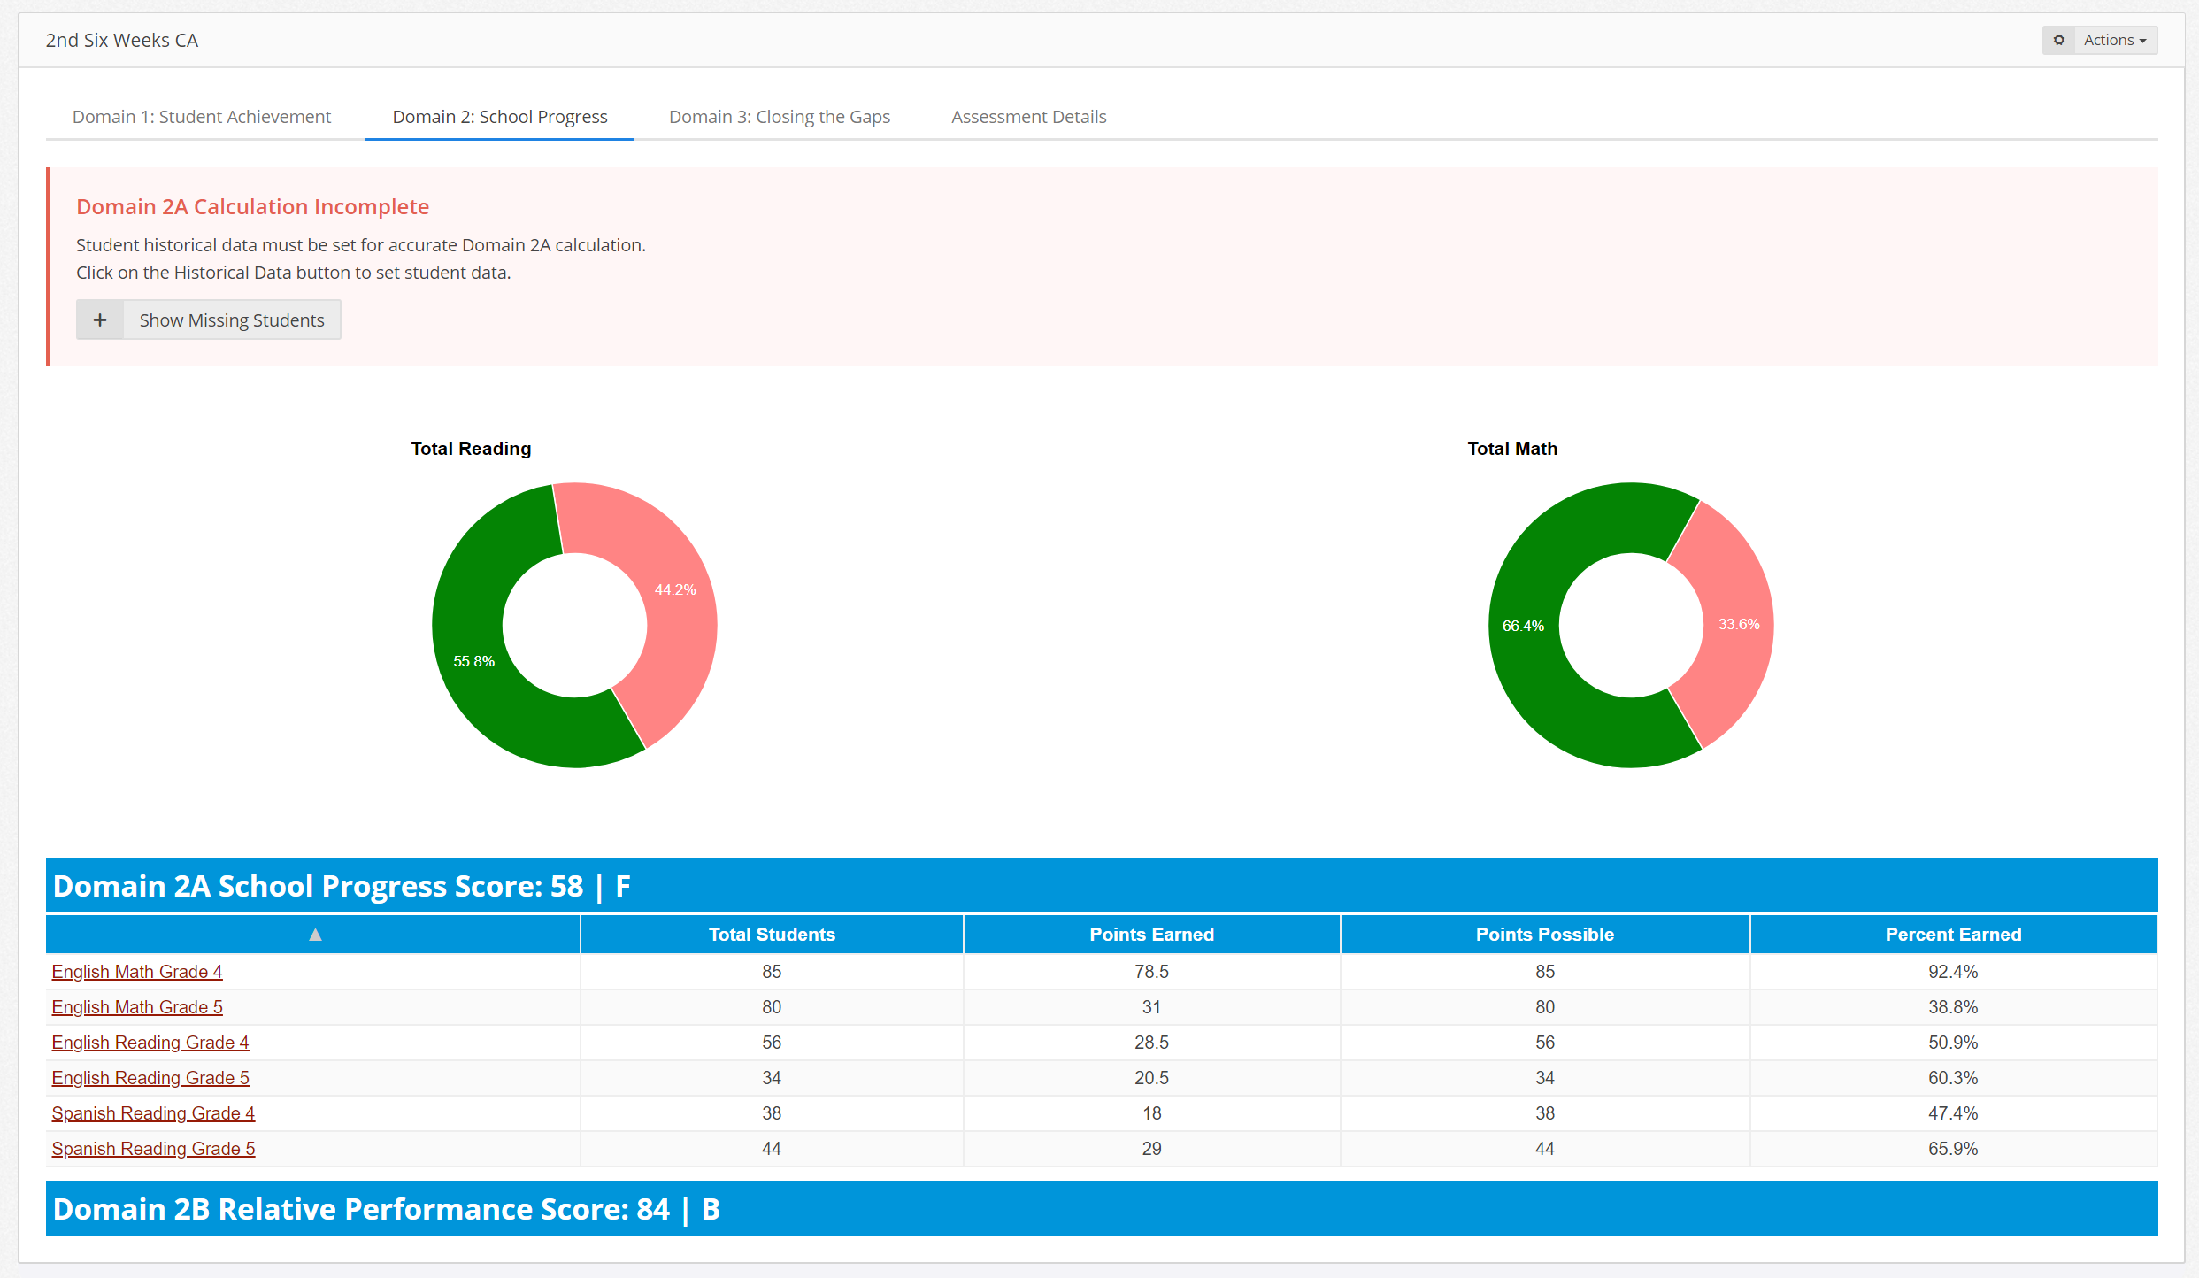The image size is (2199, 1278).
Task: Open the English Math Grade 5 link
Action: [136, 1007]
